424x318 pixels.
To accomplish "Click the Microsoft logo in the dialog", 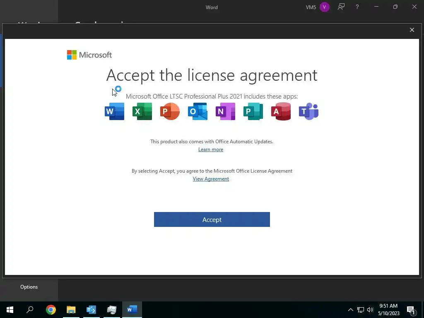I will (89, 55).
